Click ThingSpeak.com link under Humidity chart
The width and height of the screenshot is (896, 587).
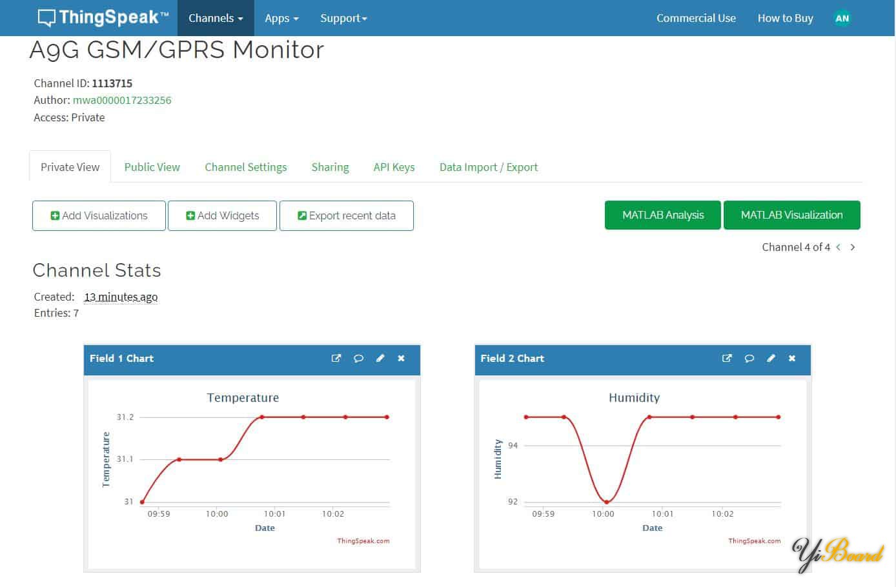[x=754, y=541]
